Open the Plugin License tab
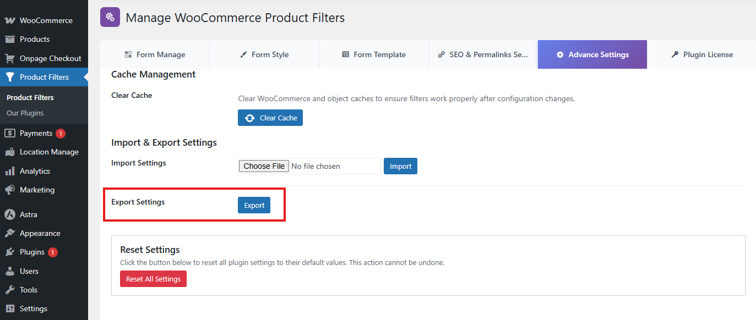 [x=701, y=54]
